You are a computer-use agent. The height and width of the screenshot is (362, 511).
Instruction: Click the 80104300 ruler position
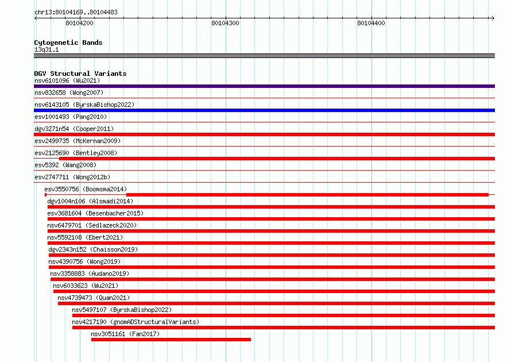click(x=225, y=23)
